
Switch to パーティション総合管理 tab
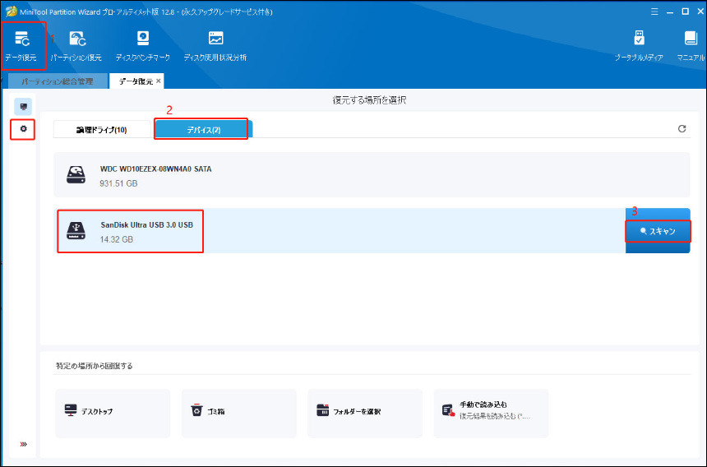coord(56,81)
